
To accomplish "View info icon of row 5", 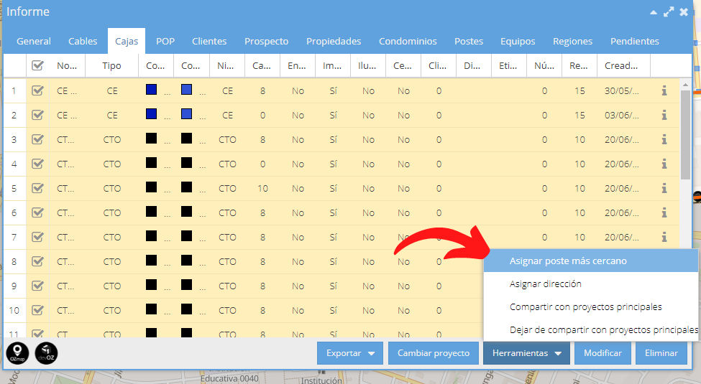I will click(x=664, y=188).
